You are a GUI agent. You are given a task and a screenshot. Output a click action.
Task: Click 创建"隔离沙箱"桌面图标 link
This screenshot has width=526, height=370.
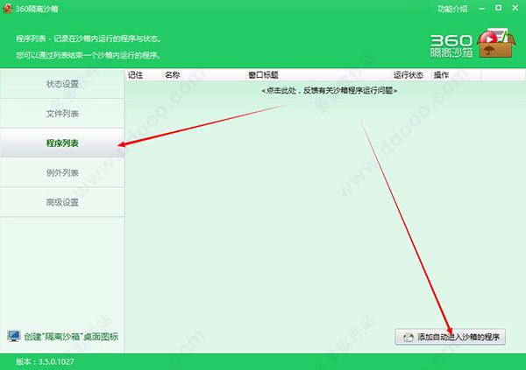point(71,337)
